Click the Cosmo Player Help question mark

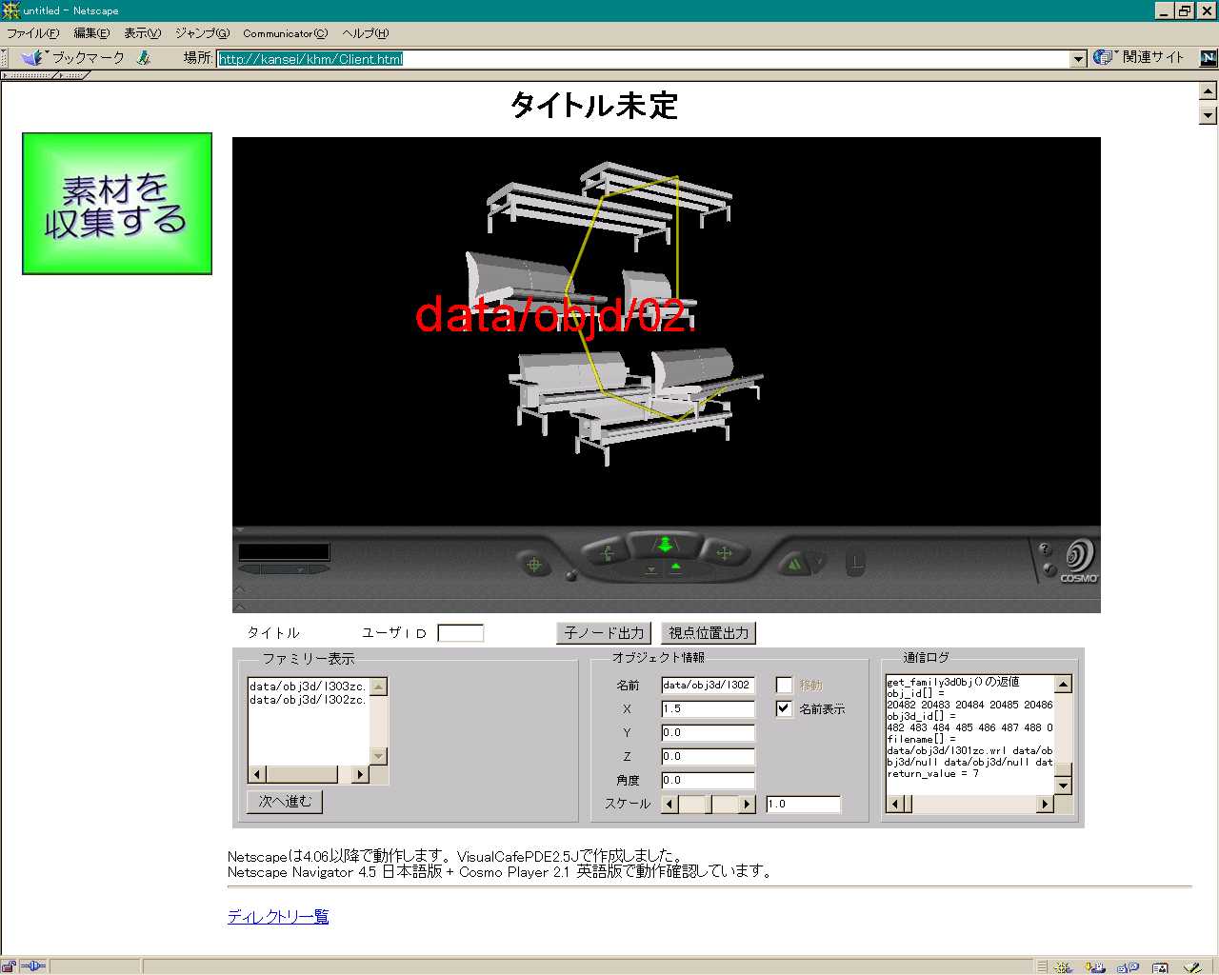tap(1045, 549)
